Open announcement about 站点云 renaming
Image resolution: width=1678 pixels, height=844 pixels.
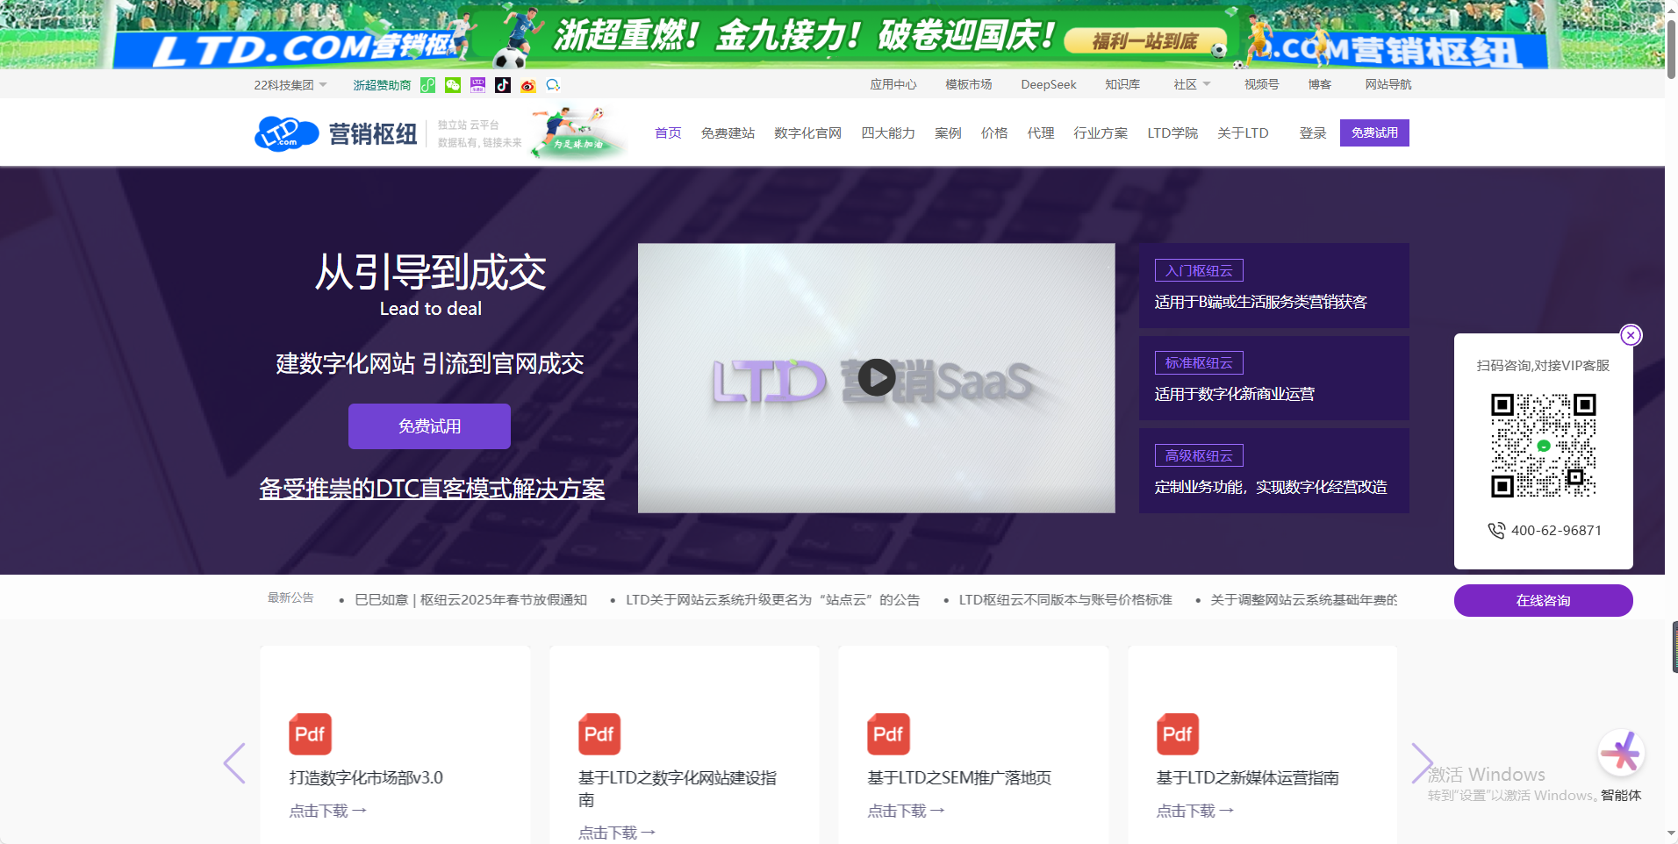point(772,600)
